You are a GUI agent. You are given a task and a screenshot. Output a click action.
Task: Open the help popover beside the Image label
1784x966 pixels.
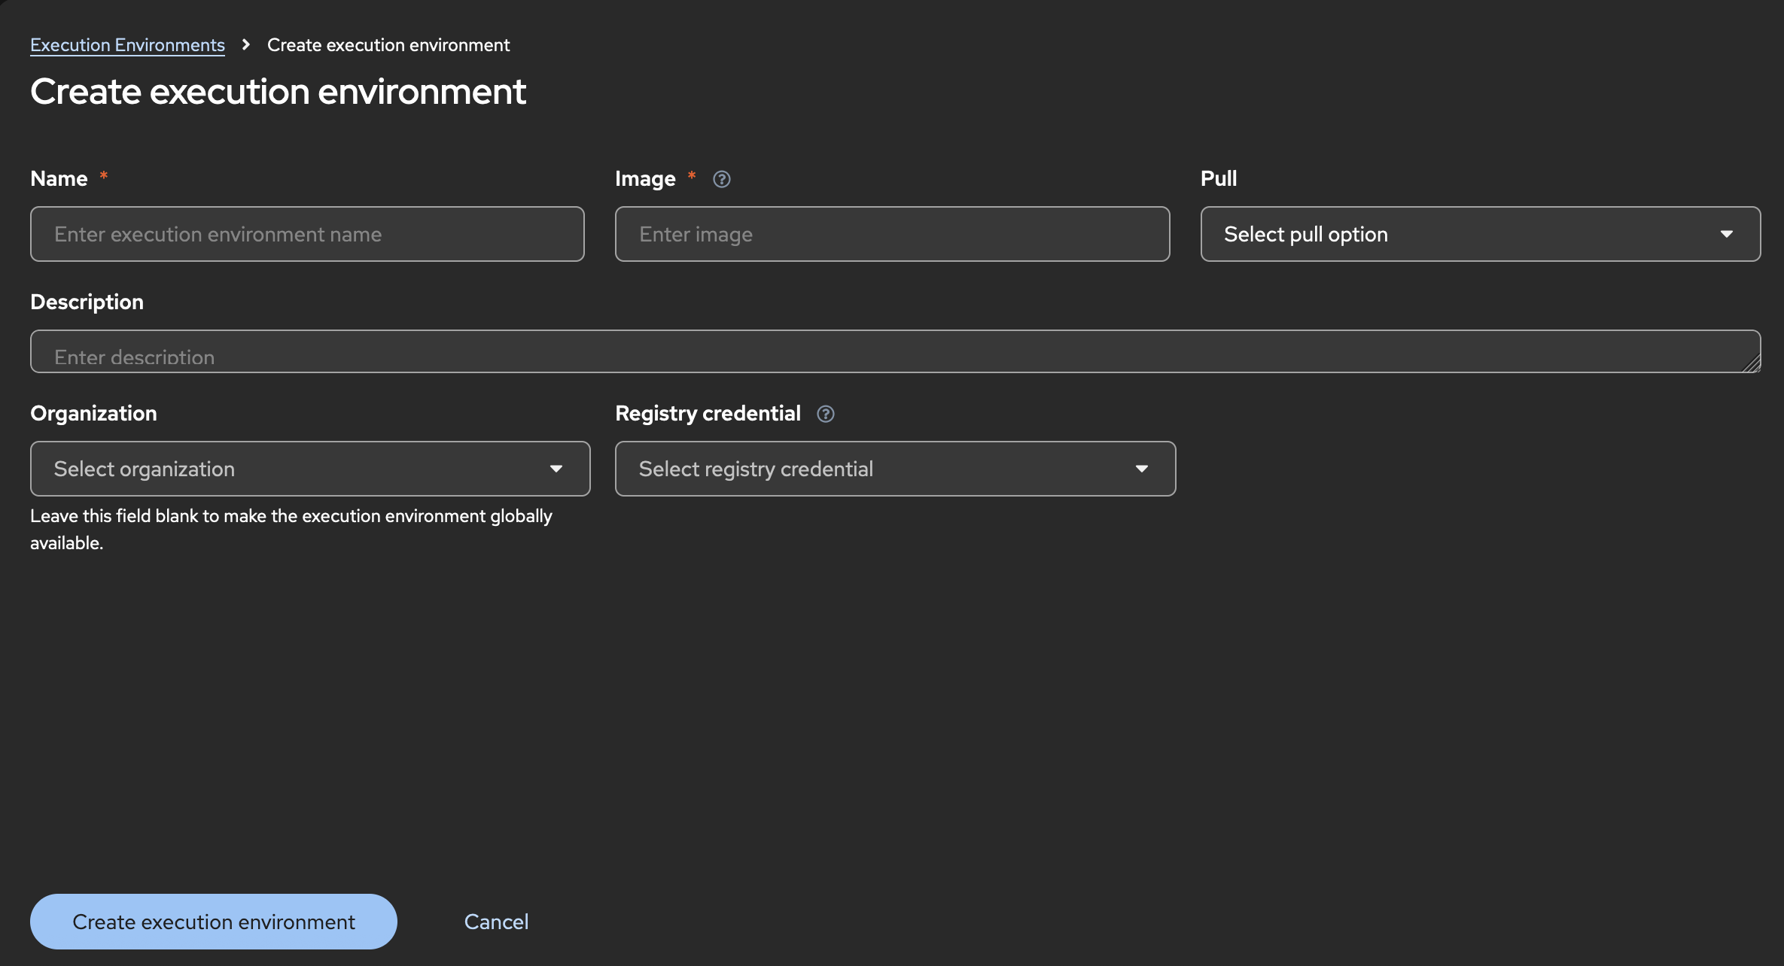[x=721, y=179]
